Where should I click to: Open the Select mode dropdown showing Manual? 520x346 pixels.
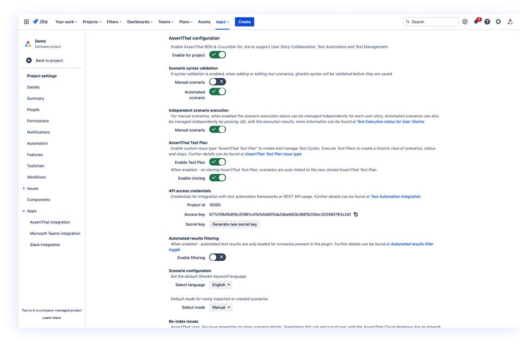pyautogui.click(x=222, y=307)
